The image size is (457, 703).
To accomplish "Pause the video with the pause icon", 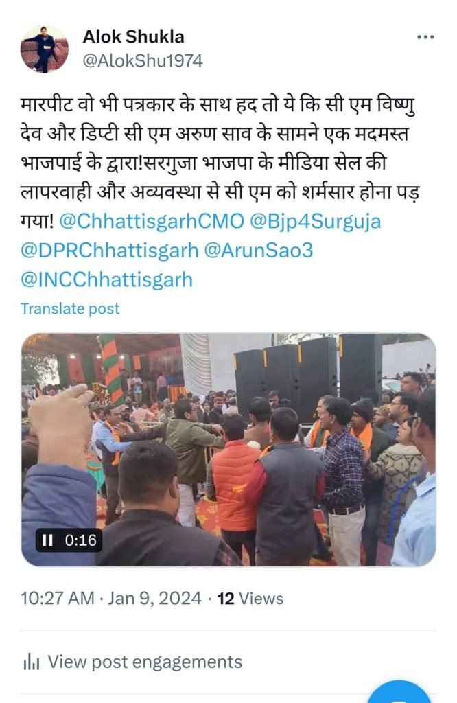I will pos(47,540).
